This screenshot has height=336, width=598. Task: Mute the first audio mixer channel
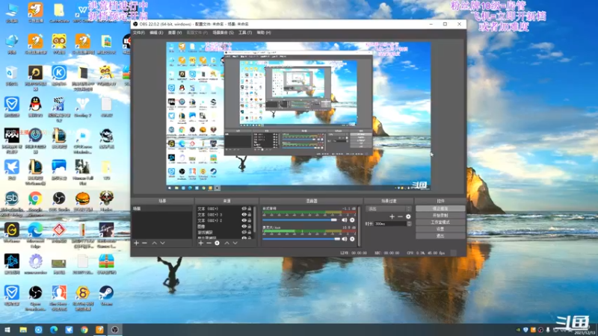[345, 220]
